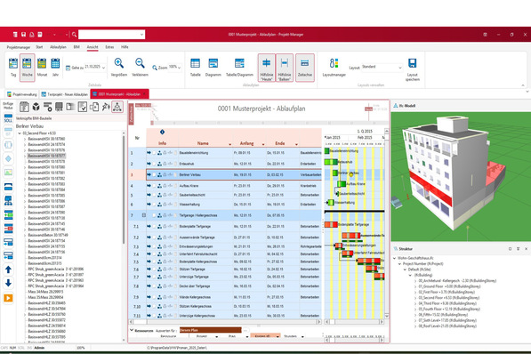Toggle Hilfslinie "Heute" guide line
The width and height of the screenshot is (531, 354).
click(x=267, y=68)
